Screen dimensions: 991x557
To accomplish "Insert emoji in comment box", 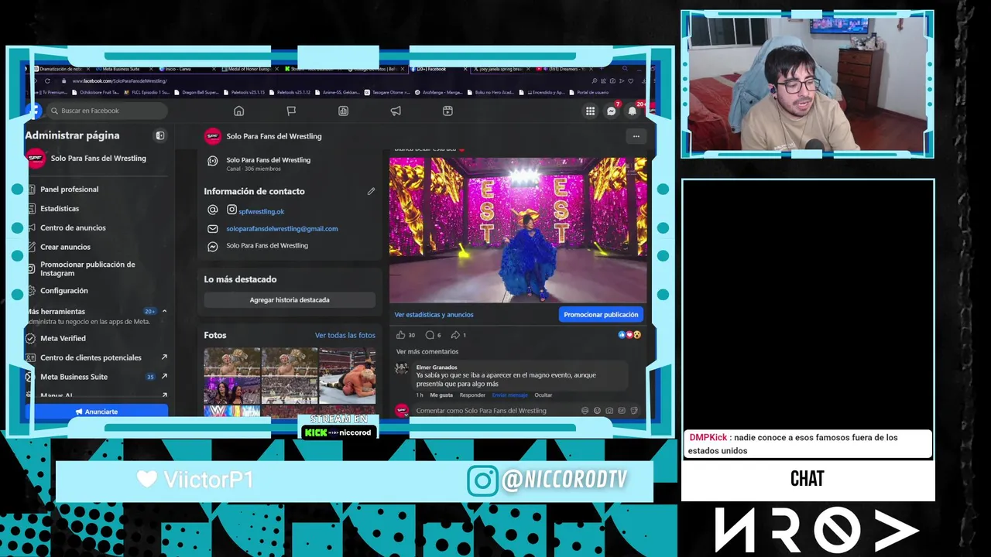I will point(597,411).
